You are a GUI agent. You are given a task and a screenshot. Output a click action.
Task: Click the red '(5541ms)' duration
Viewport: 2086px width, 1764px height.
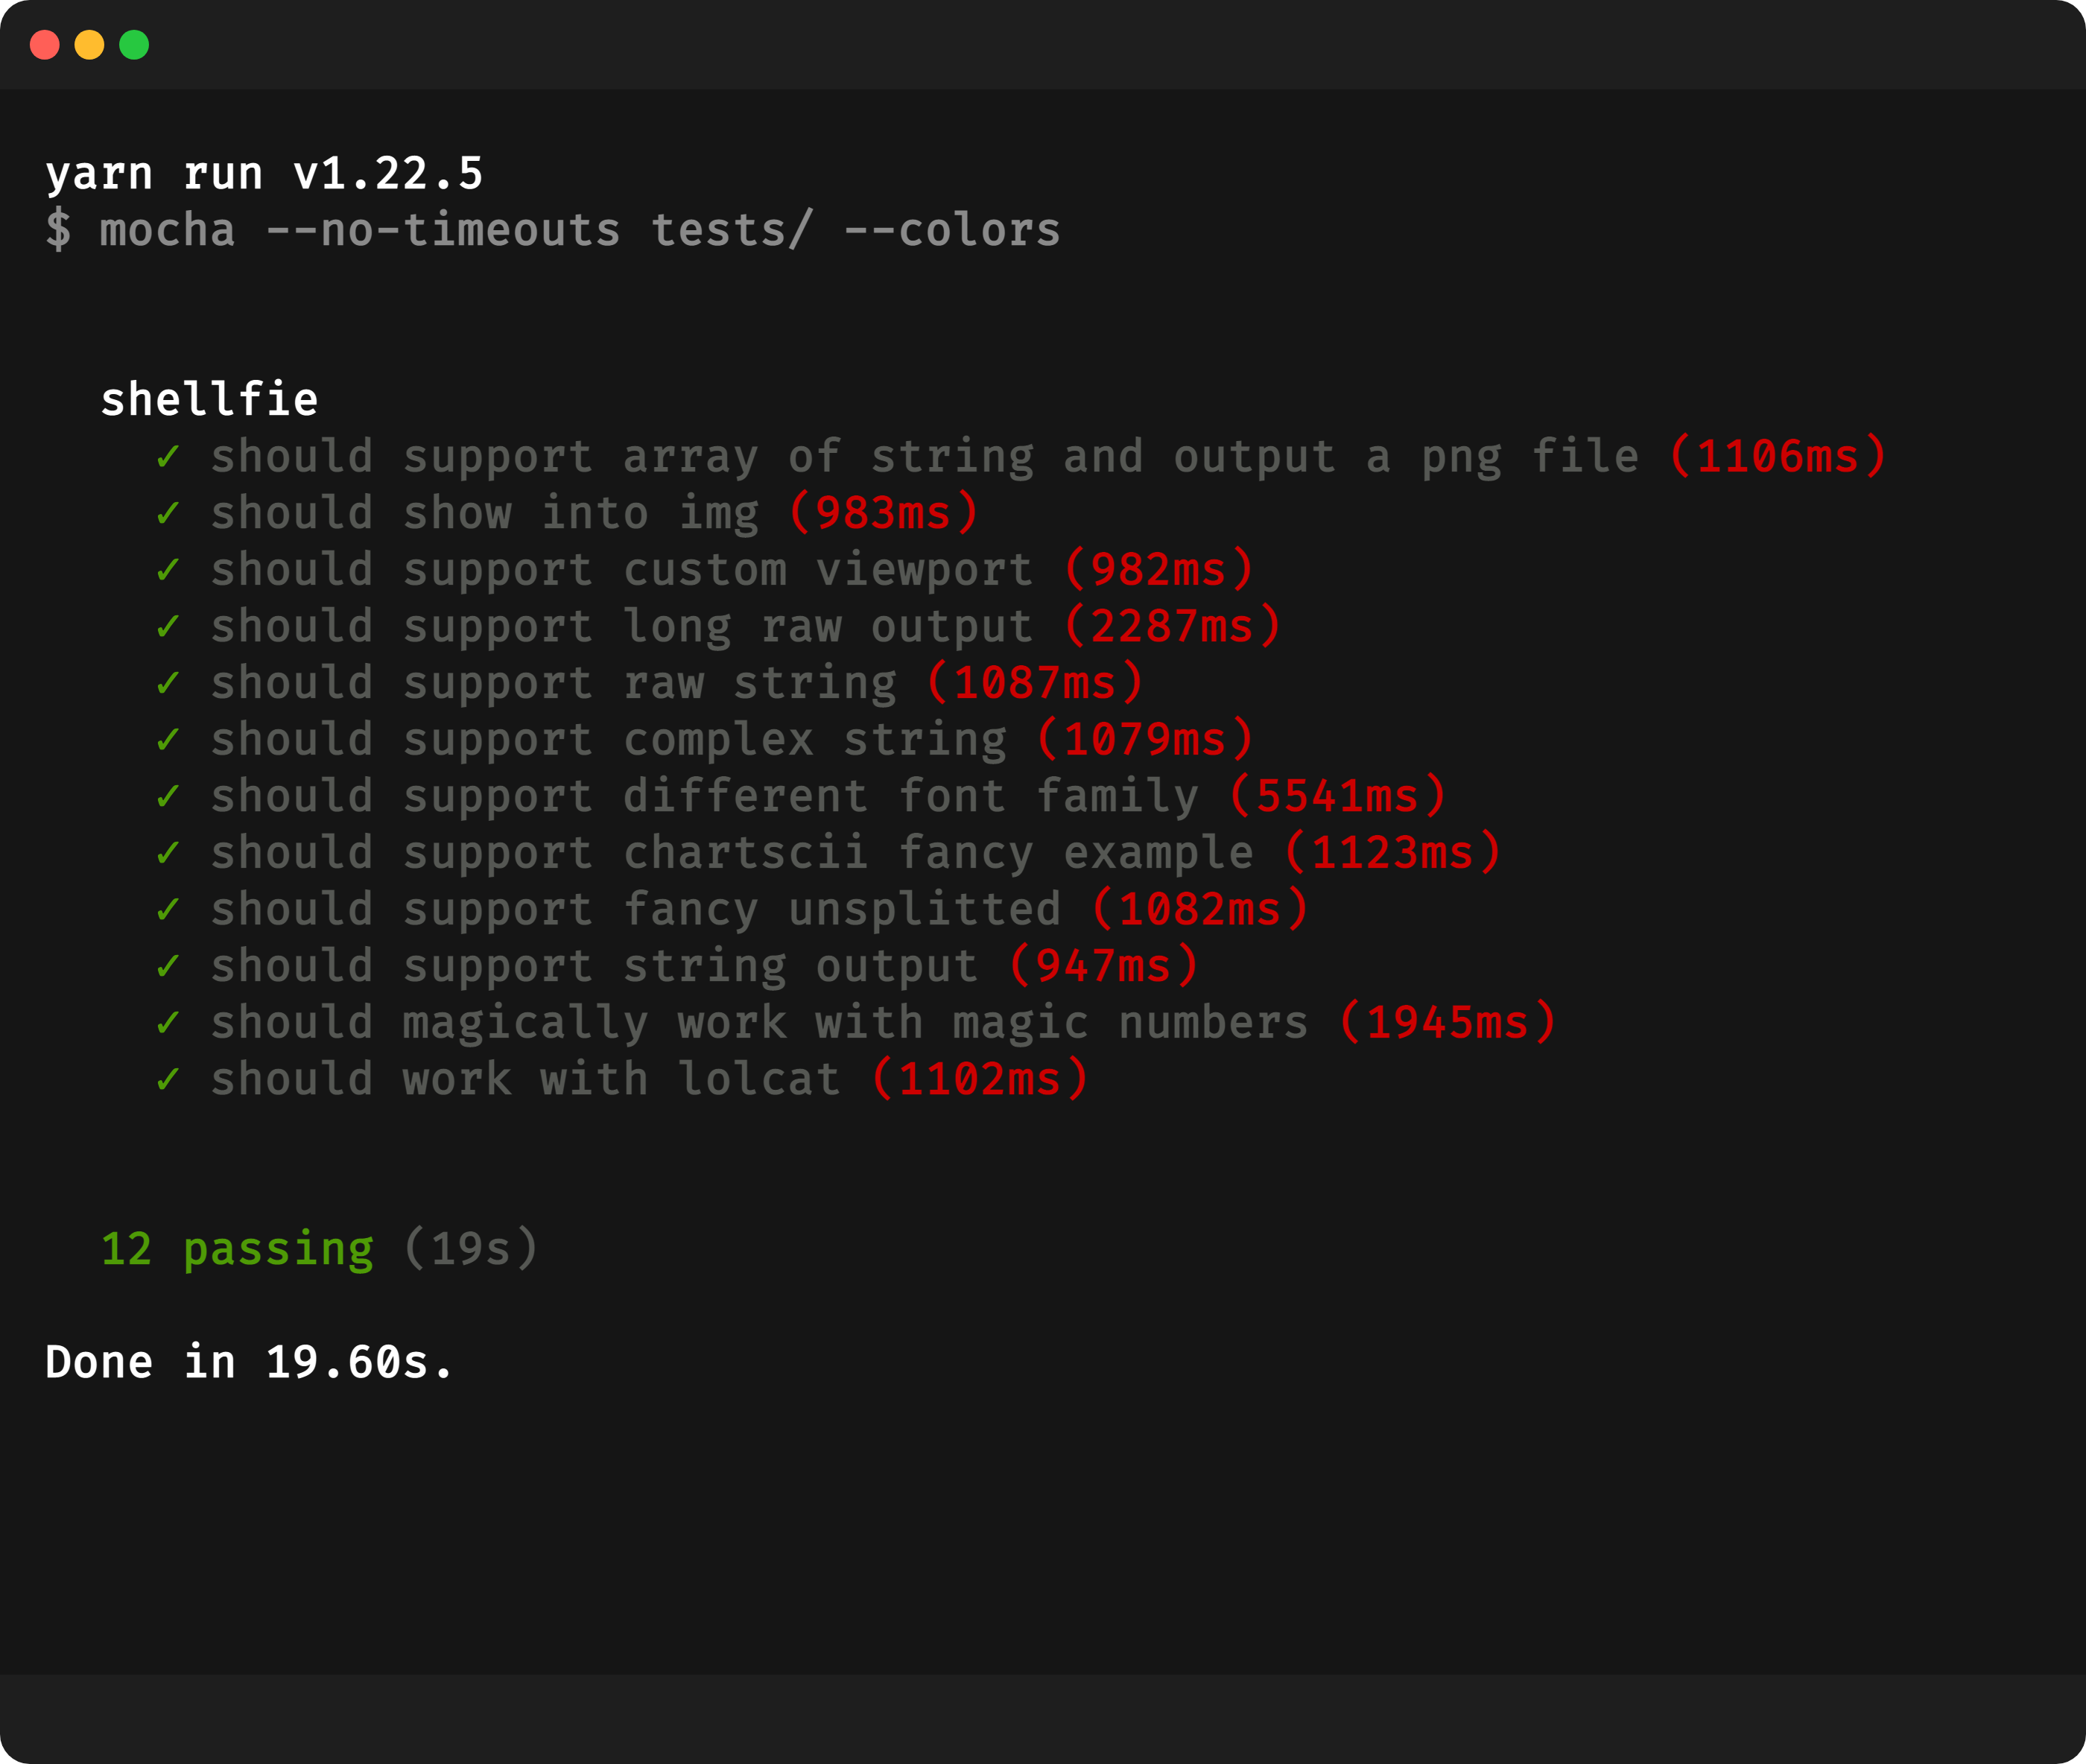coord(1337,797)
